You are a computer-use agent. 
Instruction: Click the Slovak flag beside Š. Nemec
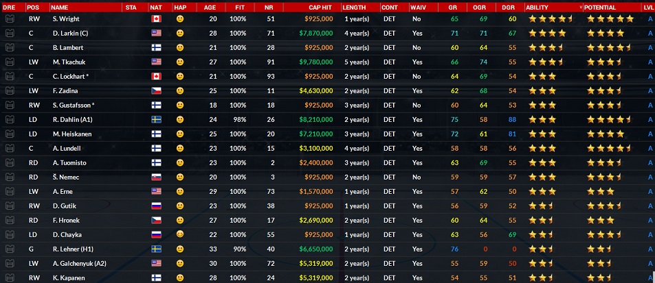[156, 177]
